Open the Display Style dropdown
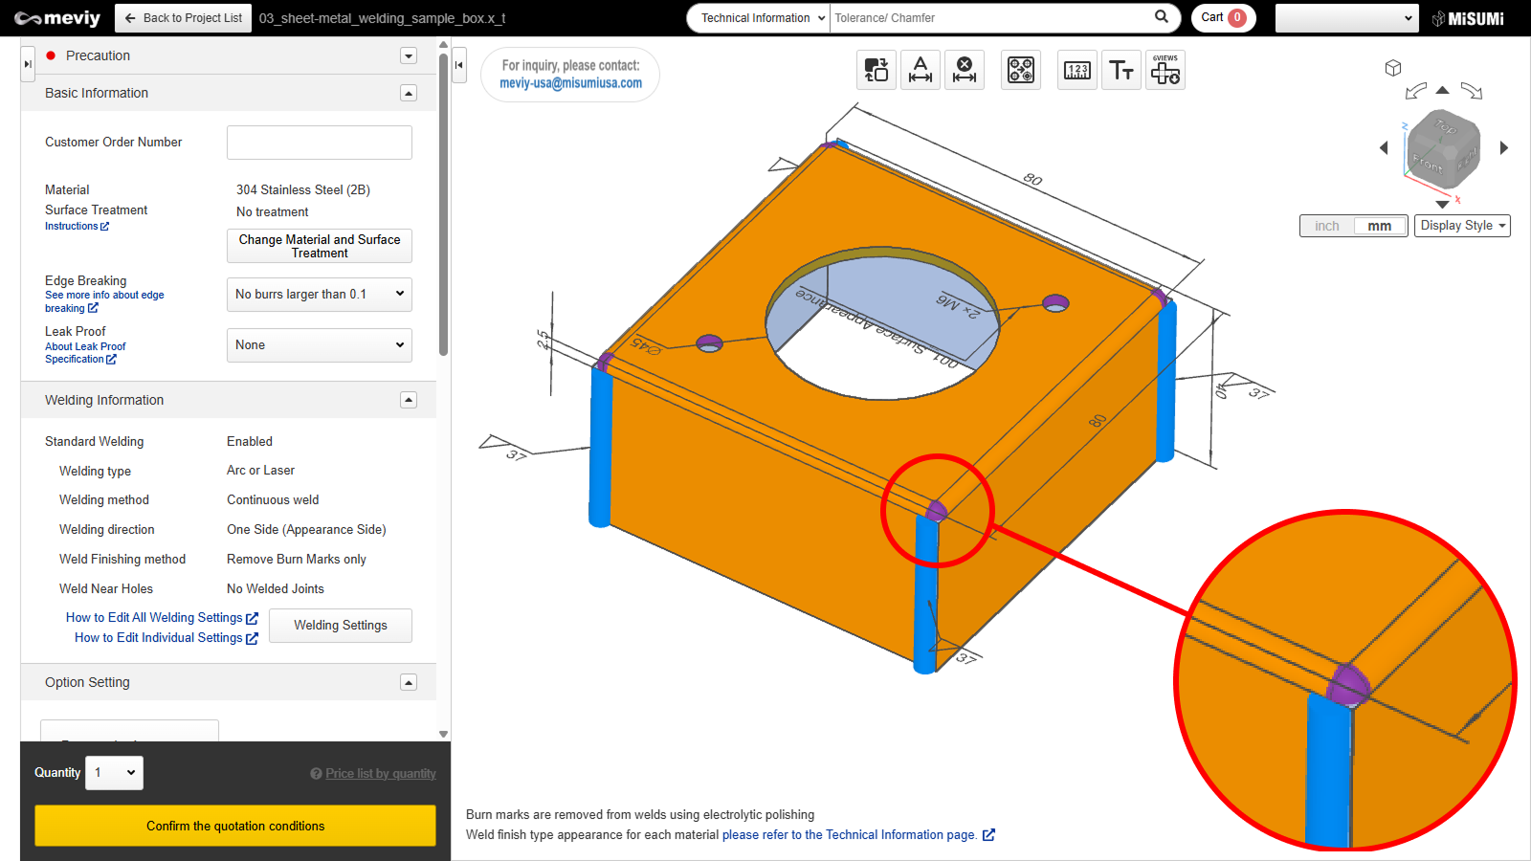This screenshot has height=861, width=1531. pyautogui.click(x=1461, y=226)
